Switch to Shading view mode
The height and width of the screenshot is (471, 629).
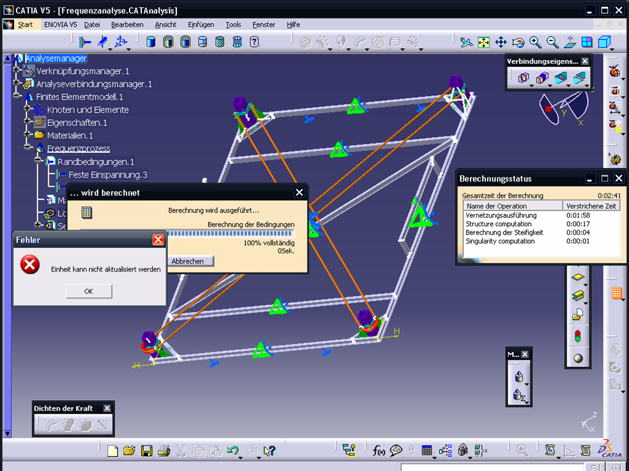click(151, 42)
